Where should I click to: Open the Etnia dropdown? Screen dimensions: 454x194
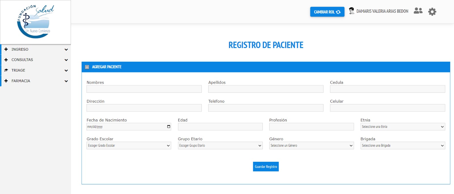pyautogui.click(x=402, y=127)
